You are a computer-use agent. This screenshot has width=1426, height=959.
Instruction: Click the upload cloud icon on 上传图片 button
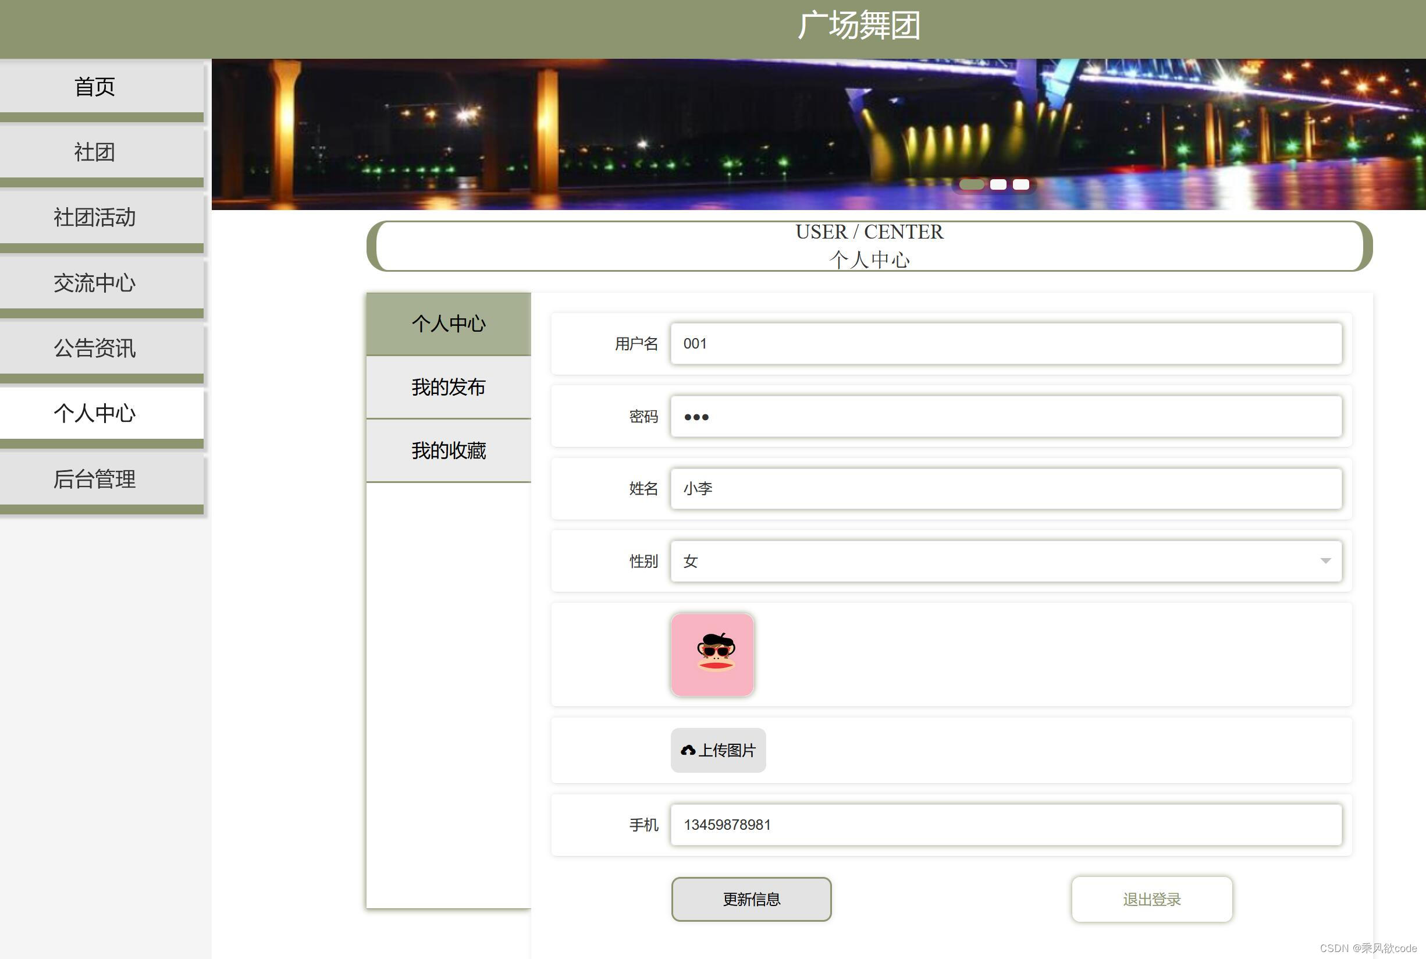[x=687, y=751]
